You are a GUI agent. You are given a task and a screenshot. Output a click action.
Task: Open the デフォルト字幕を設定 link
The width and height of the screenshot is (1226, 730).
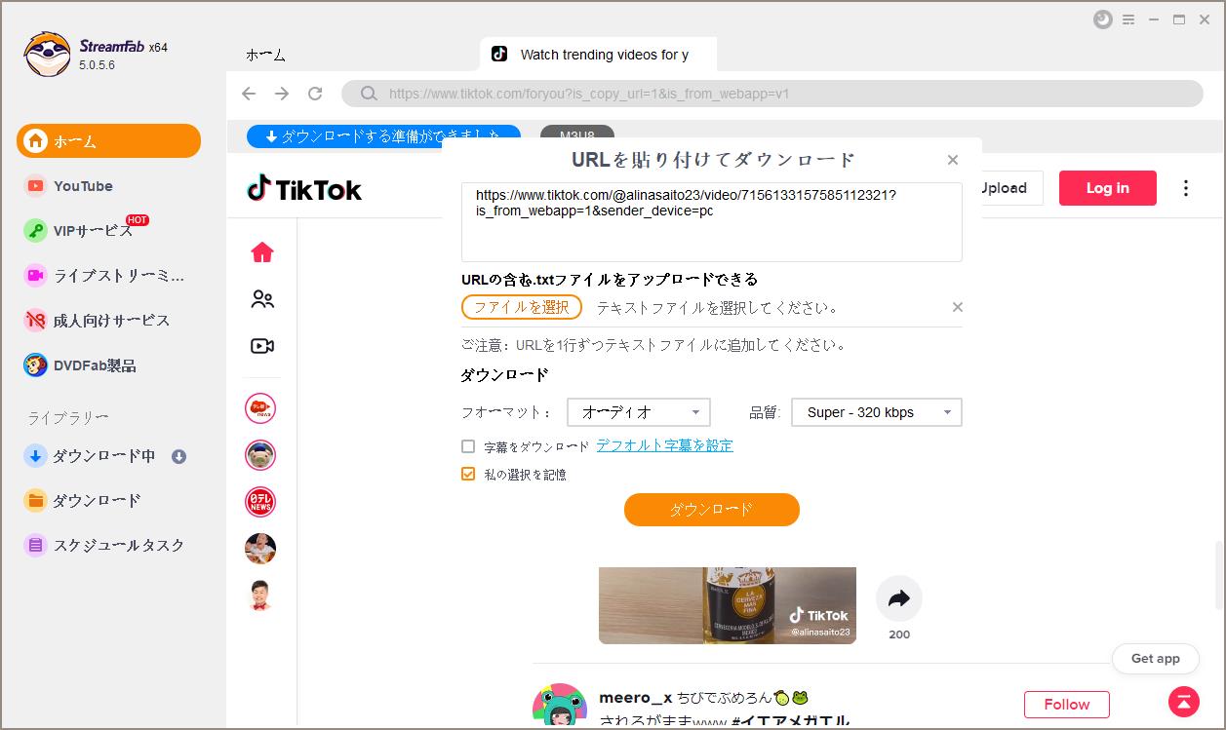[664, 445]
